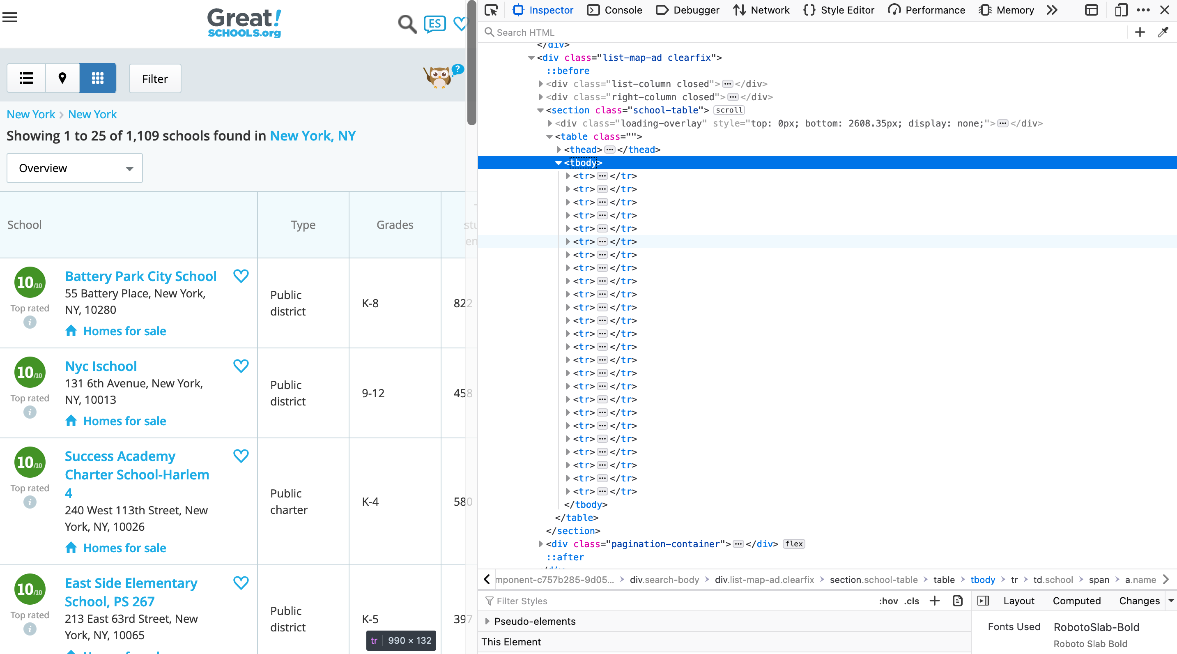
Task: Toggle the three-pane inspector sidebar icon
Action: 983,601
